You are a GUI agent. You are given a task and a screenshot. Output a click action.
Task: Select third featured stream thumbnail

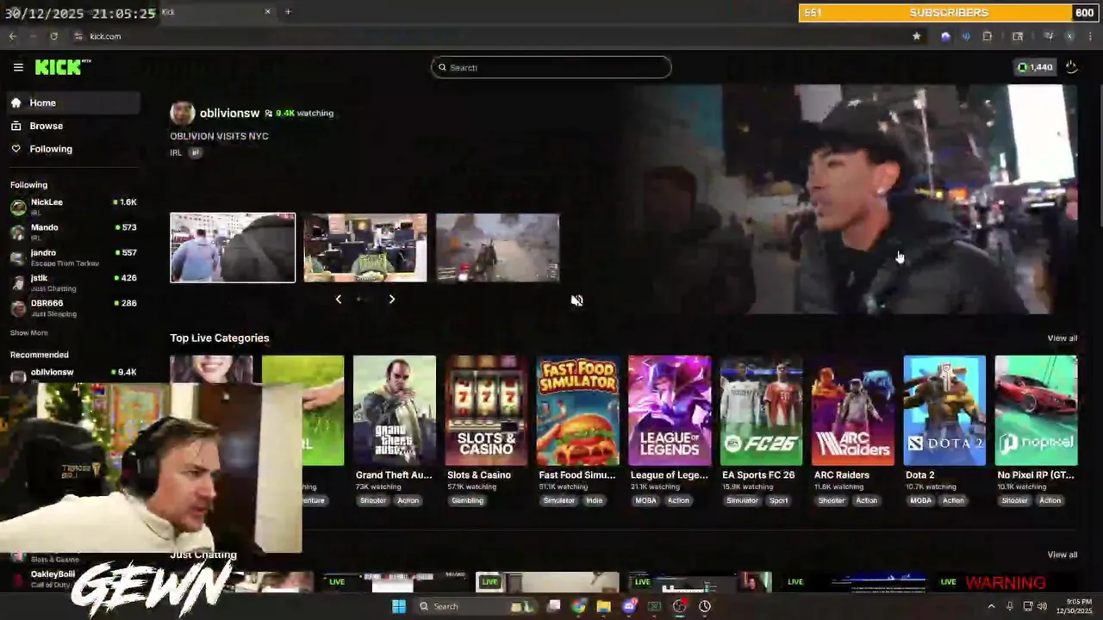coord(497,247)
